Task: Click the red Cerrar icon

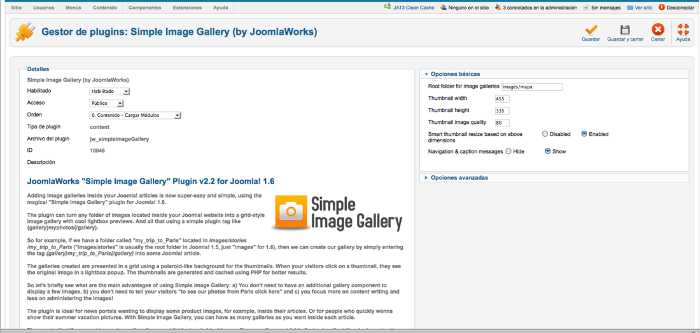Action: coord(657,30)
